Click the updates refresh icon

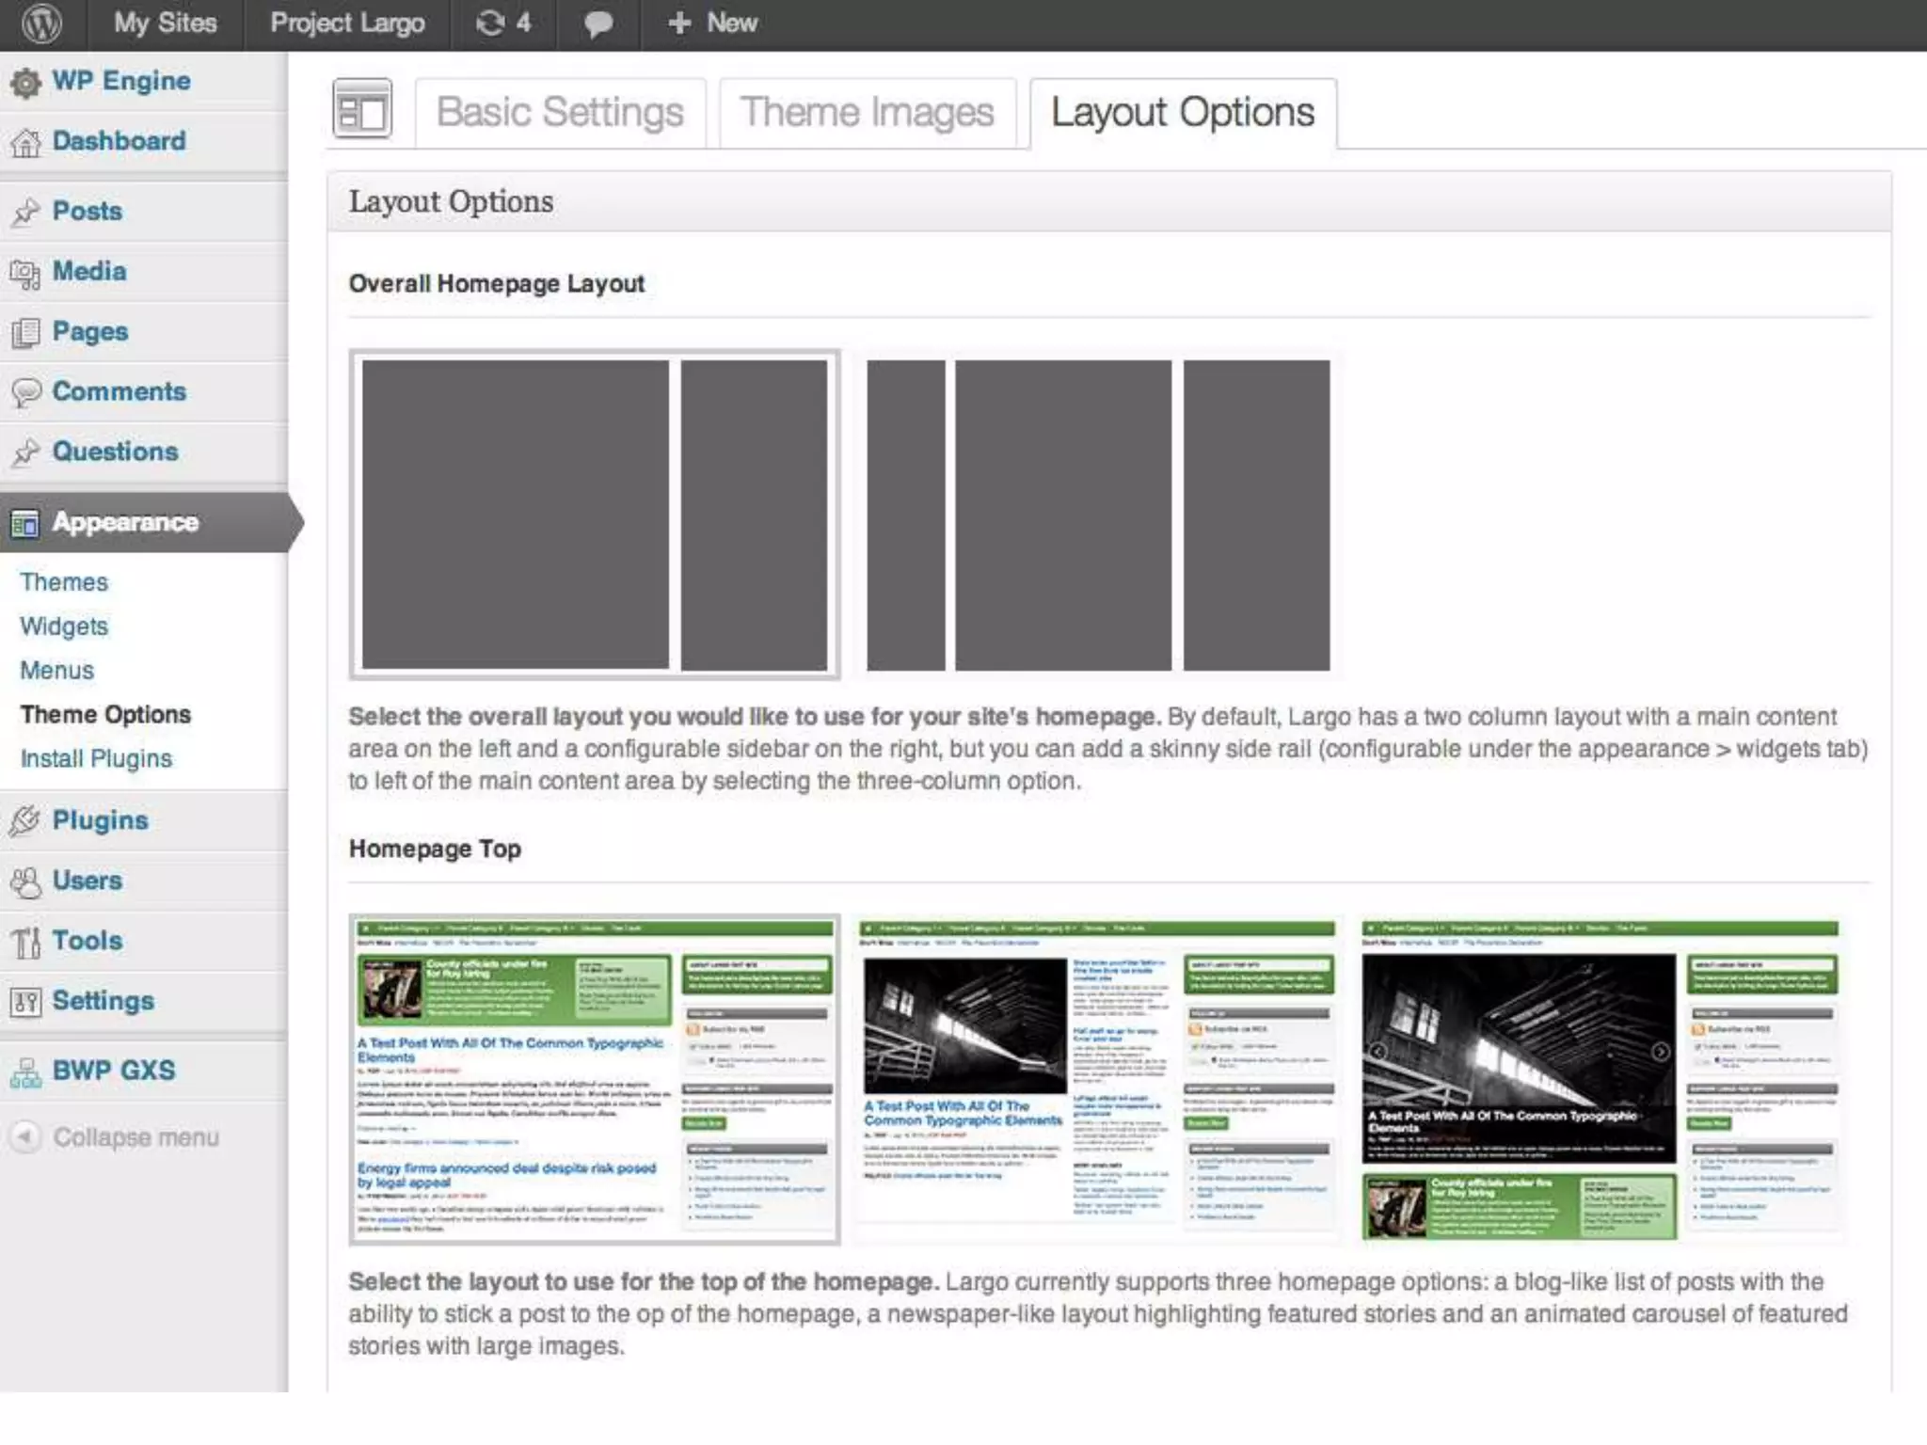point(490,23)
